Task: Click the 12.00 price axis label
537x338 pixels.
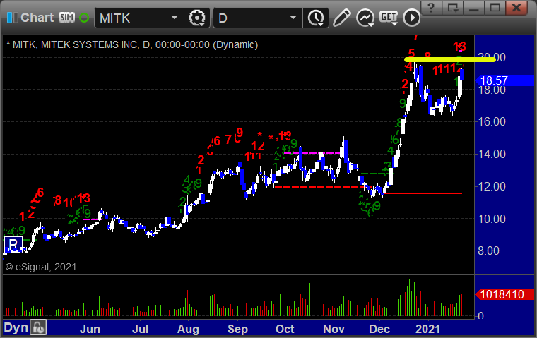Action: pos(492,186)
